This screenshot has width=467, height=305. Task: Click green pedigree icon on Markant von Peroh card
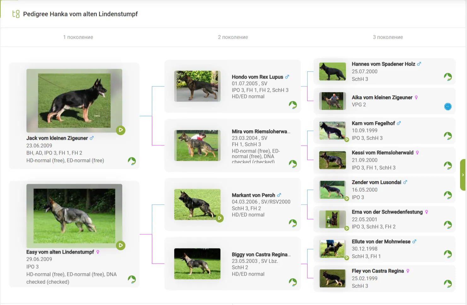293,223
